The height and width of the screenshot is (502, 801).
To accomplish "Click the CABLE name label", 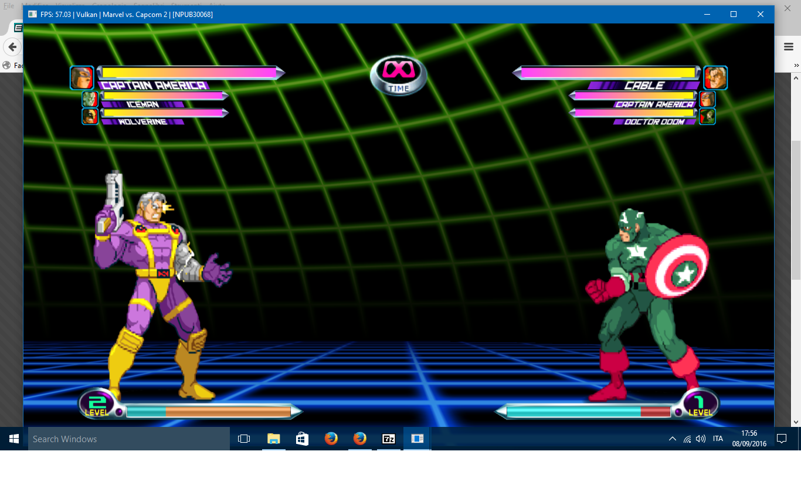I will pos(644,86).
